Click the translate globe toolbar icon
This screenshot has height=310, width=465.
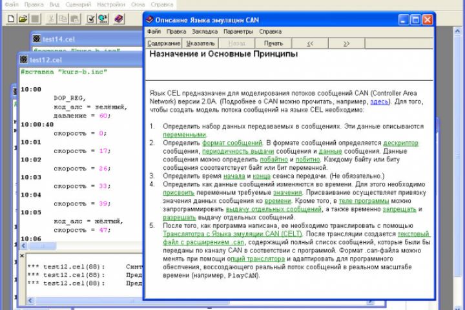click(103, 19)
